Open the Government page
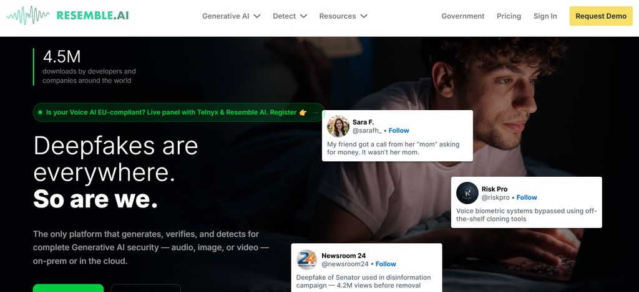 click(x=462, y=16)
